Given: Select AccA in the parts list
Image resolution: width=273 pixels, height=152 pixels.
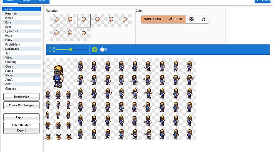Looking at the screenshot, I should [x=21, y=80].
